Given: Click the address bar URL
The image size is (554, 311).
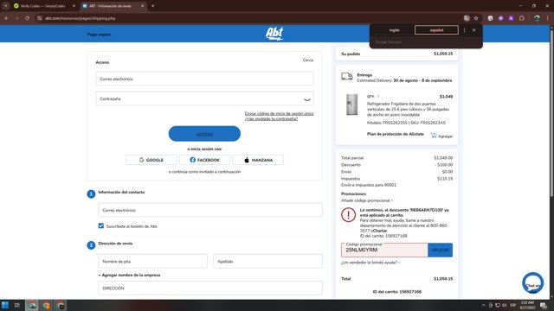Looking at the screenshot, I should (81, 18).
